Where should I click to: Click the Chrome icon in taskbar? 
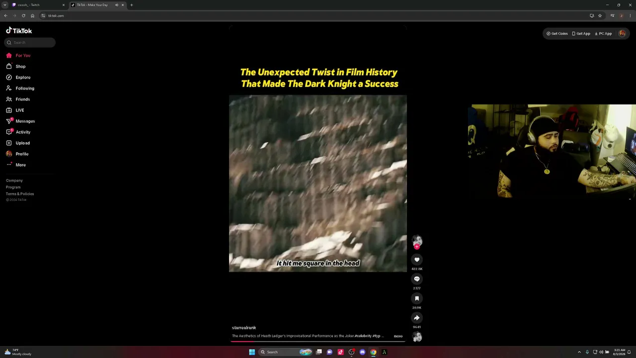tap(373, 352)
